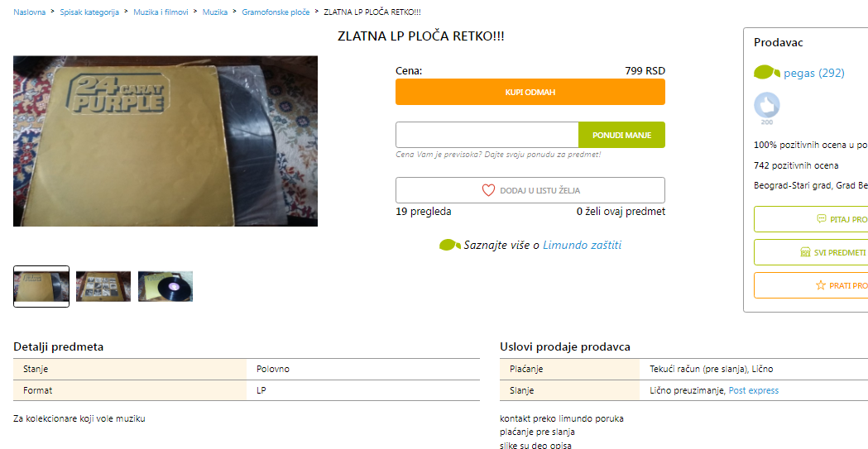Open the Post express shipping link
The image size is (868, 449).
click(x=754, y=390)
